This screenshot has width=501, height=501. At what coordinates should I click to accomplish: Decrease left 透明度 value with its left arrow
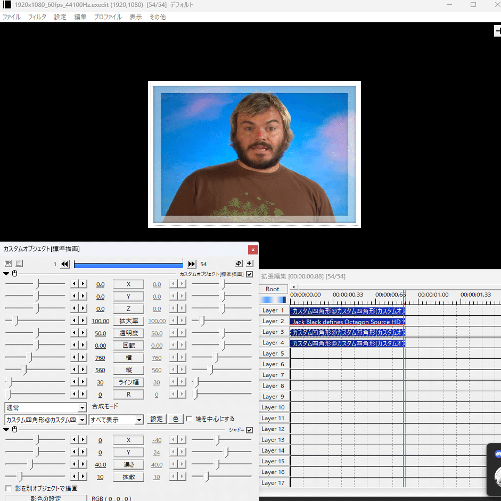click(x=75, y=333)
